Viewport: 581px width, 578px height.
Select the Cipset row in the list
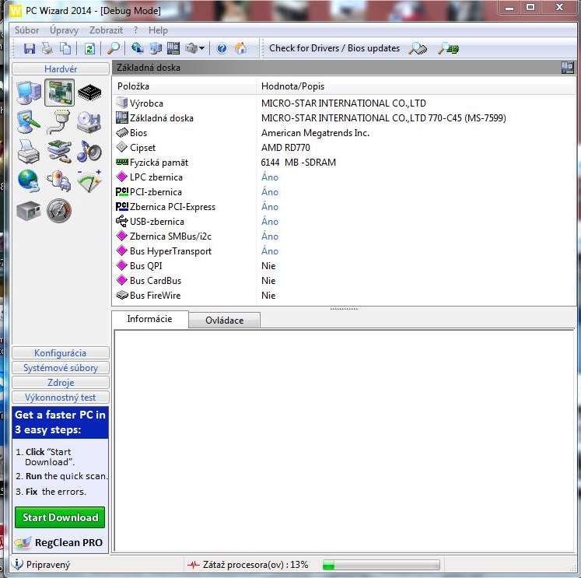[x=142, y=148]
